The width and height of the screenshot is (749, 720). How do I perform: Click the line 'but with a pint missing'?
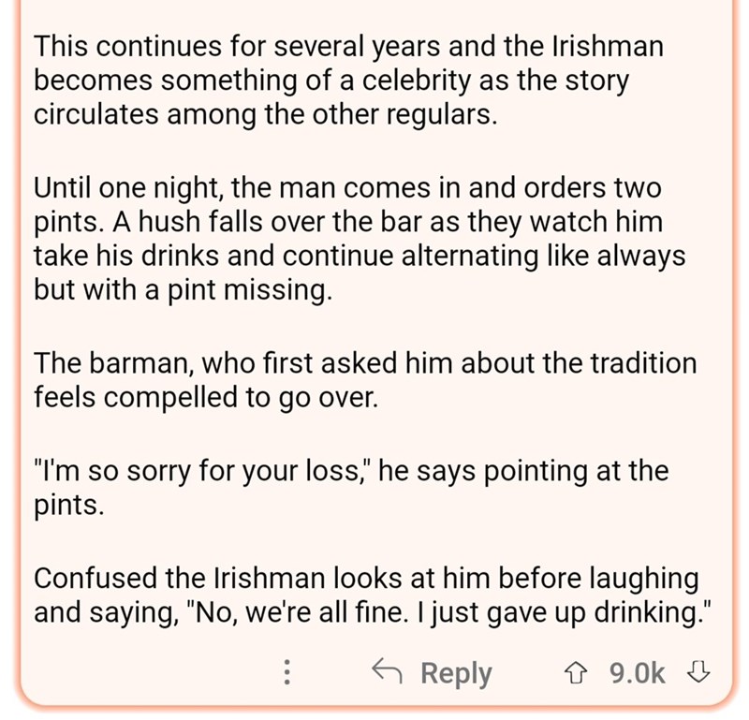tap(183, 290)
